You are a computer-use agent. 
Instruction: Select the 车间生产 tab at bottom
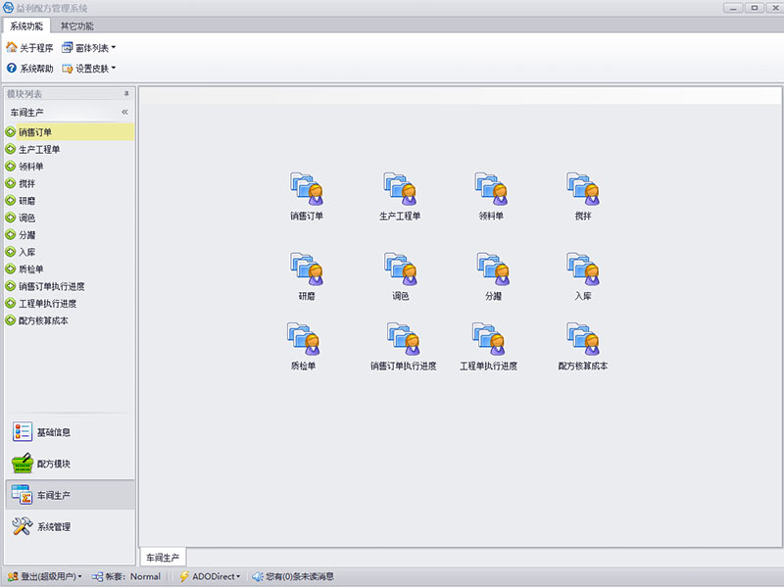[x=163, y=558]
